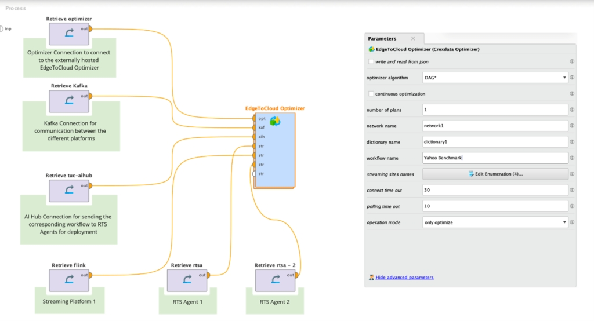Click the Hide advanced parameters link

pyautogui.click(x=404, y=278)
